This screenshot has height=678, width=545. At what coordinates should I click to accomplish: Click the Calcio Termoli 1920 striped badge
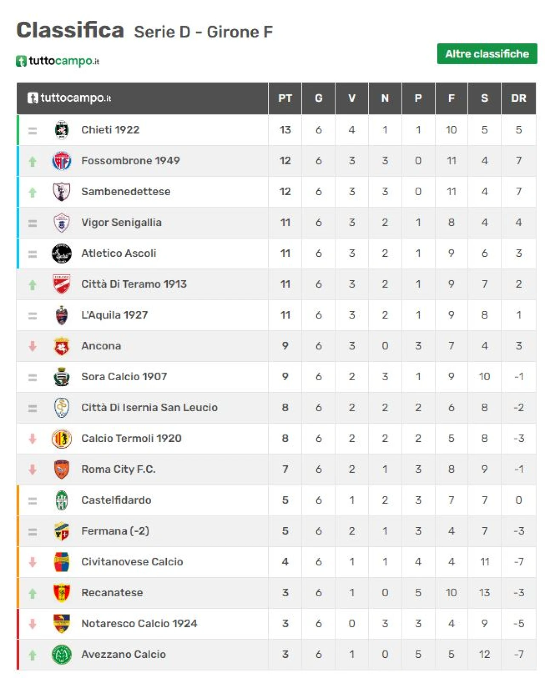point(62,439)
